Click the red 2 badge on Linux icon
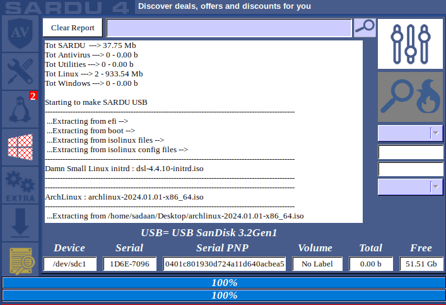The image size is (446, 305). point(33,96)
